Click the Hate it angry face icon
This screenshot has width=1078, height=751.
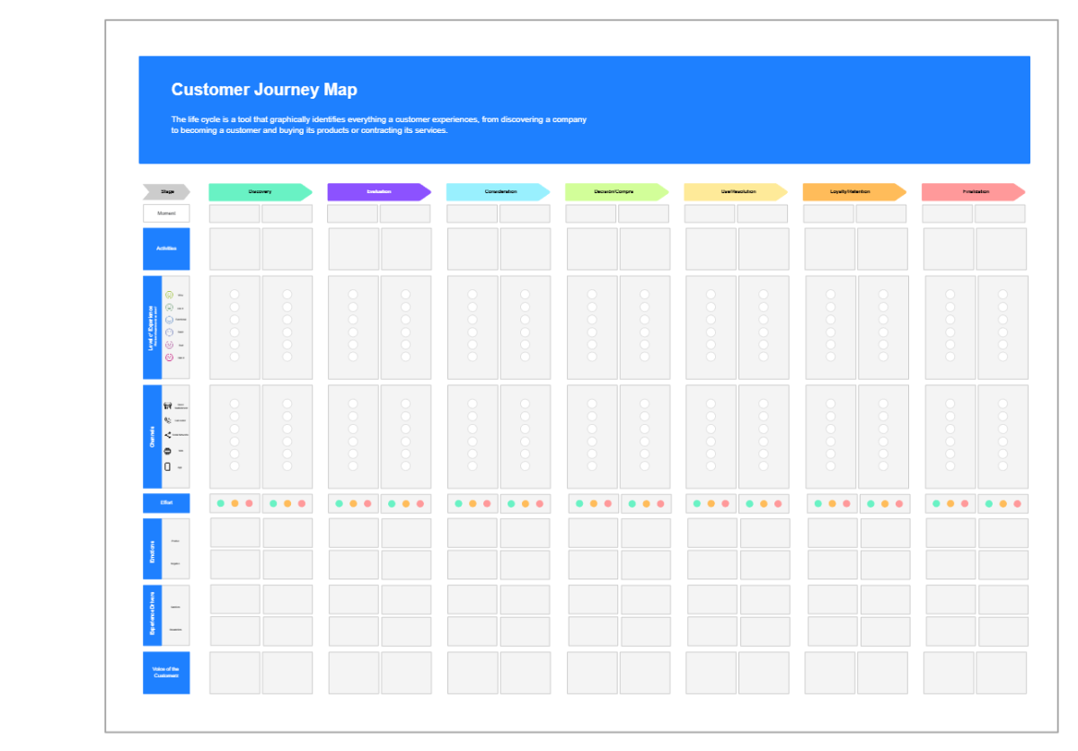168,357
